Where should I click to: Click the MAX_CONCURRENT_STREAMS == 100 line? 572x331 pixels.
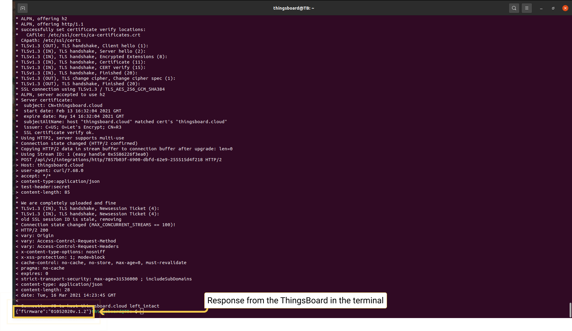point(96,225)
